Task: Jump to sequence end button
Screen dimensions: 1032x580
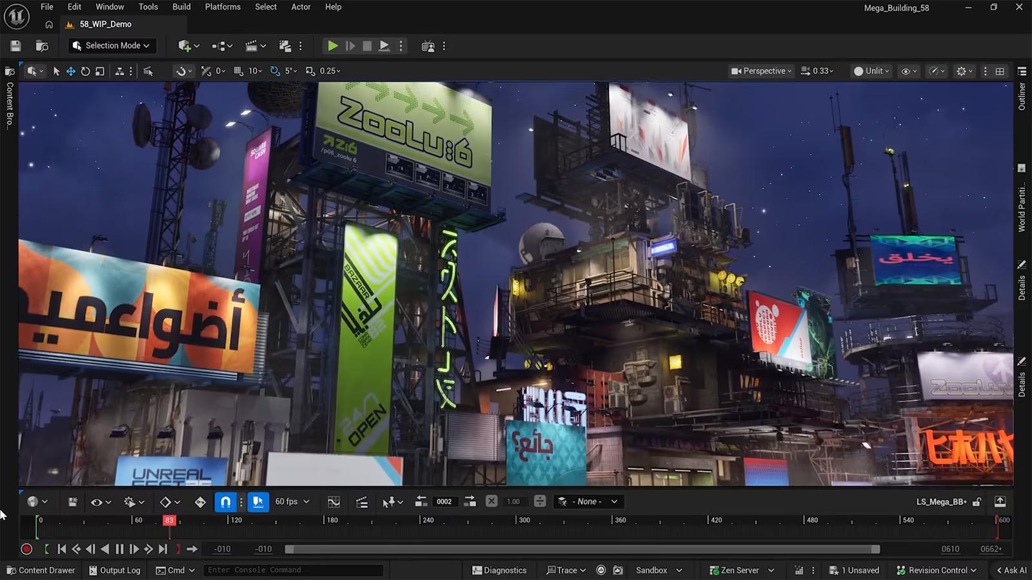Action: click(x=163, y=549)
